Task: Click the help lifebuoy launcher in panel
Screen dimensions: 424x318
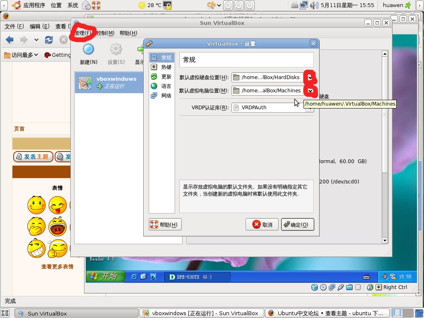Action: click(96, 5)
